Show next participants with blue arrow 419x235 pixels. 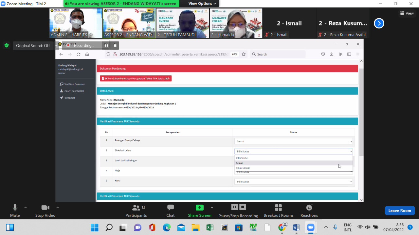coord(379,23)
